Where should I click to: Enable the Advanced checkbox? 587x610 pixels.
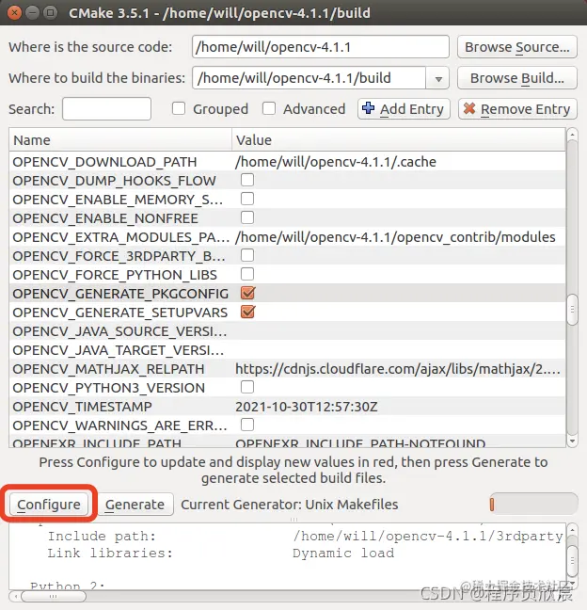[269, 108]
